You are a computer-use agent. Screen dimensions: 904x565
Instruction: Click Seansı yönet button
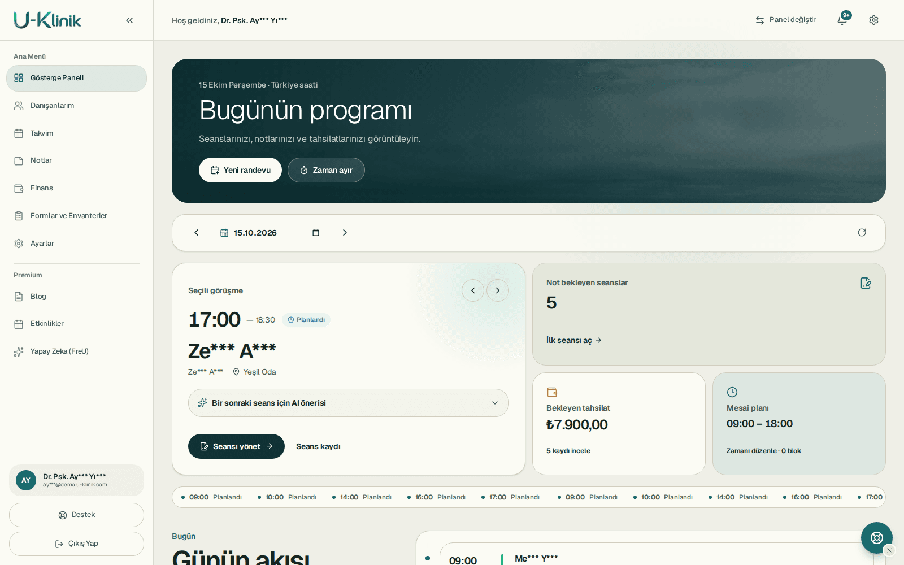[236, 446]
